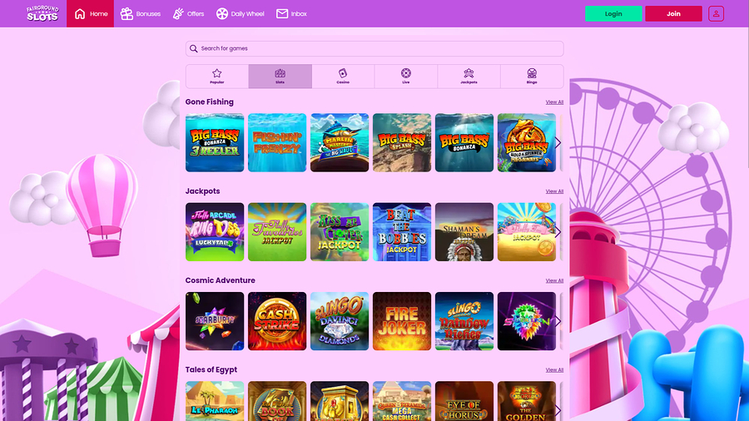Image resolution: width=749 pixels, height=421 pixels.
Task: Open the Slingo Rainbow Riches game
Action: pyautogui.click(x=464, y=321)
